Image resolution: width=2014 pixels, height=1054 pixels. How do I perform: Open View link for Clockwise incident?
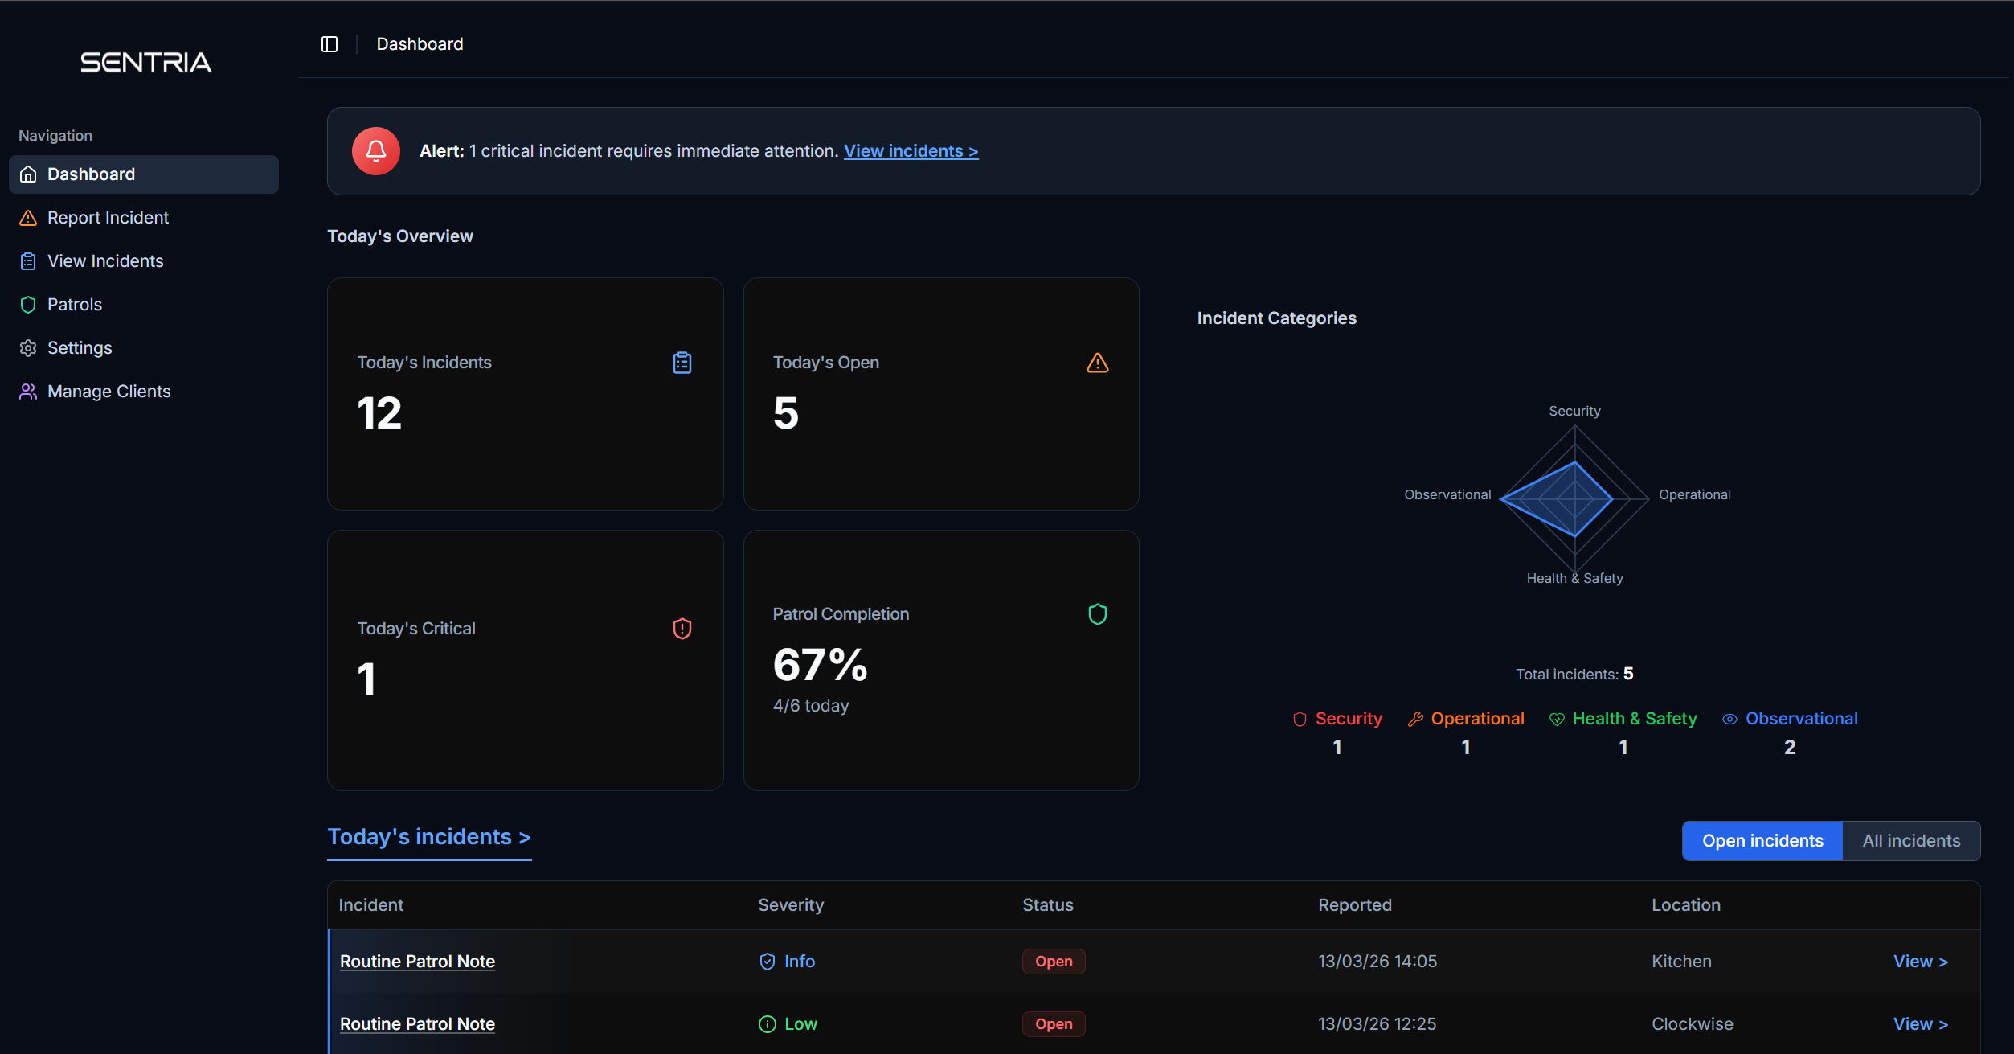click(1919, 1024)
